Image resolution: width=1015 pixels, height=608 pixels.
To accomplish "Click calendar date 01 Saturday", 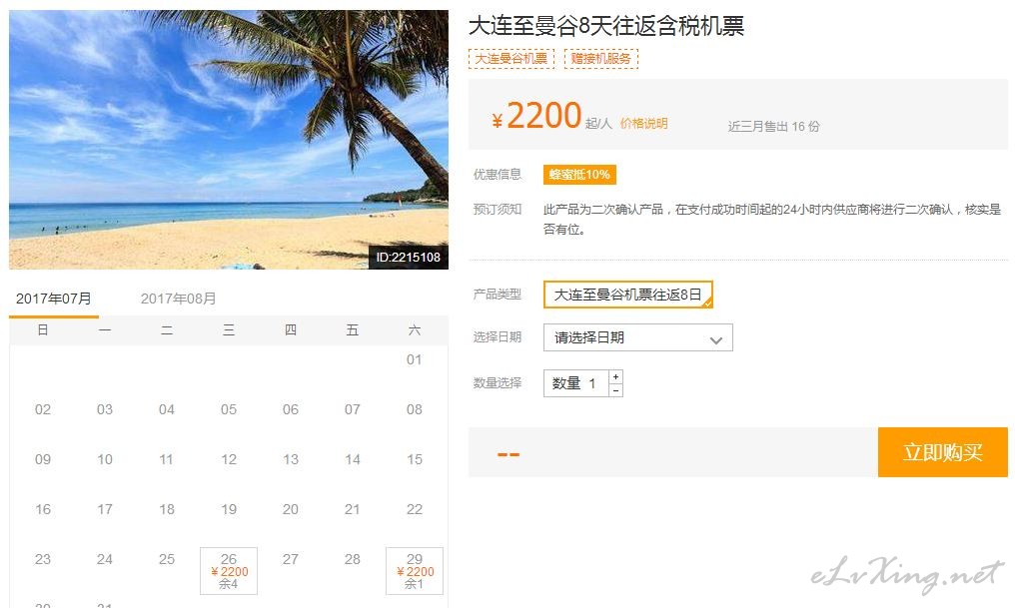I will (x=415, y=359).
